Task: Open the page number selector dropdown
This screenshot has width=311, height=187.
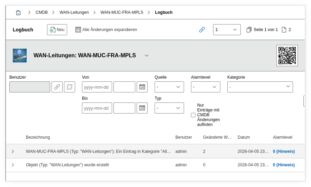Action: tap(227, 30)
